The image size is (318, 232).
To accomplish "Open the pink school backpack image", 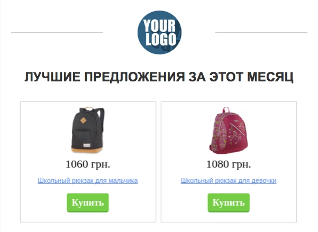I will (x=229, y=131).
